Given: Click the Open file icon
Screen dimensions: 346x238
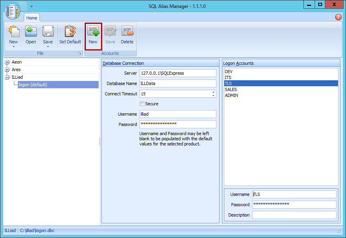Looking at the screenshot, I should coord(31,32).
